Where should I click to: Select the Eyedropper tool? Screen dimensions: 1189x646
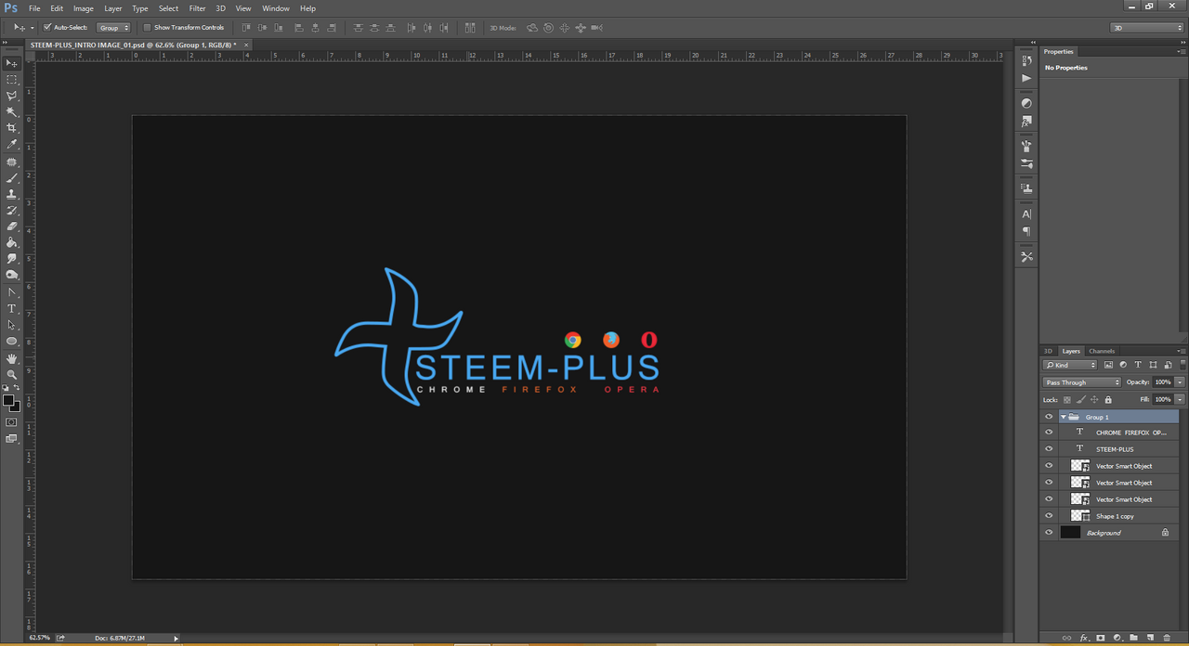(x=12, y=145)
